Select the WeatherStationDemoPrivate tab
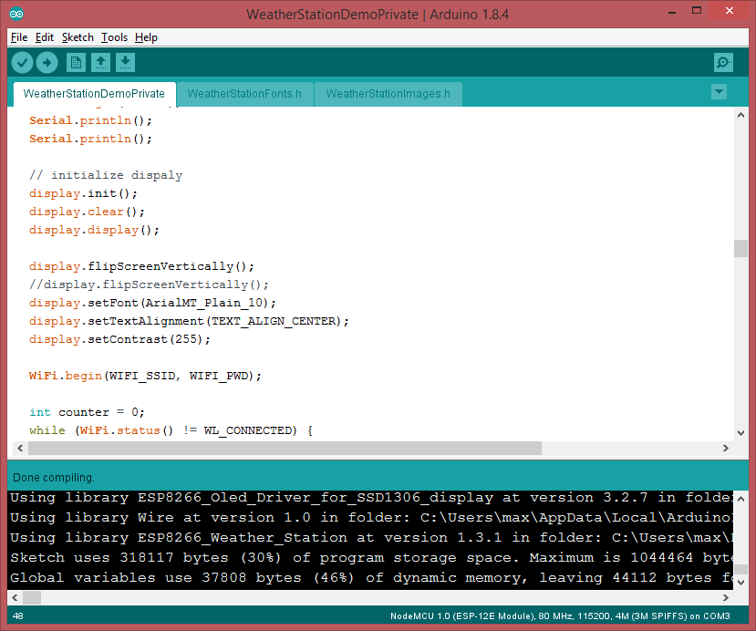Viewport: 756px width, 631px height. click(x=94, y=94)
